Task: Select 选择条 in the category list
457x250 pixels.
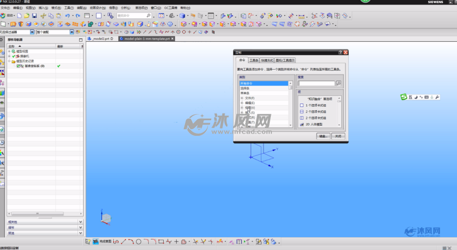Action: click(x=264, y=88)
